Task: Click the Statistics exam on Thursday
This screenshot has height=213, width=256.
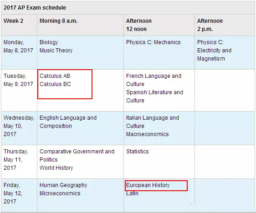Action: click(138, 152)
